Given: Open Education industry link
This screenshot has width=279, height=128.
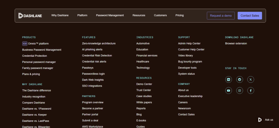Looking at the screenshot, I should (142, 49).
